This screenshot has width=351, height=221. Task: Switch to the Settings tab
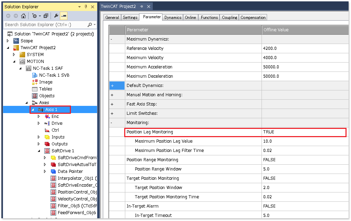click(x=130, y=18)
